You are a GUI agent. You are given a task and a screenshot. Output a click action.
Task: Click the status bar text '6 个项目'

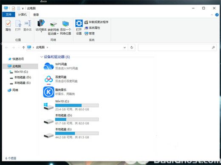[11, 158]
